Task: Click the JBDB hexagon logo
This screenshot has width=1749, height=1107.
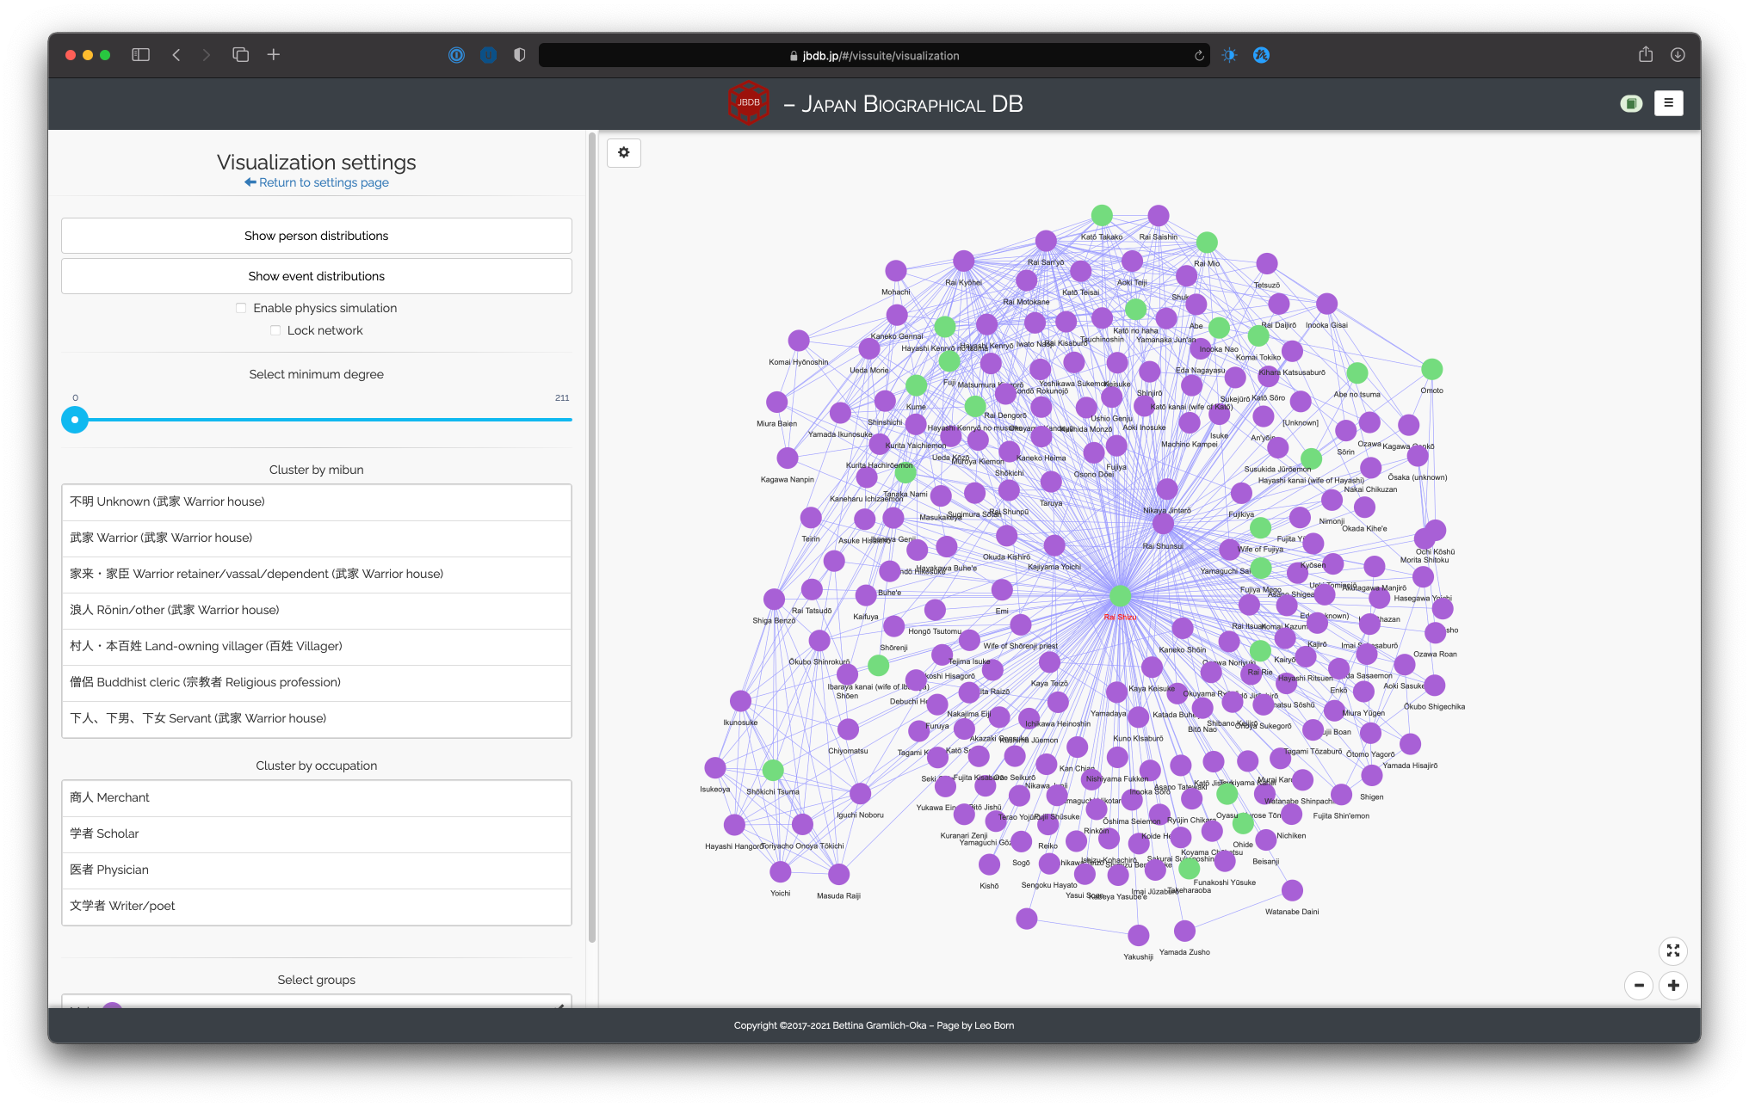Action: [x=749, y=103]
